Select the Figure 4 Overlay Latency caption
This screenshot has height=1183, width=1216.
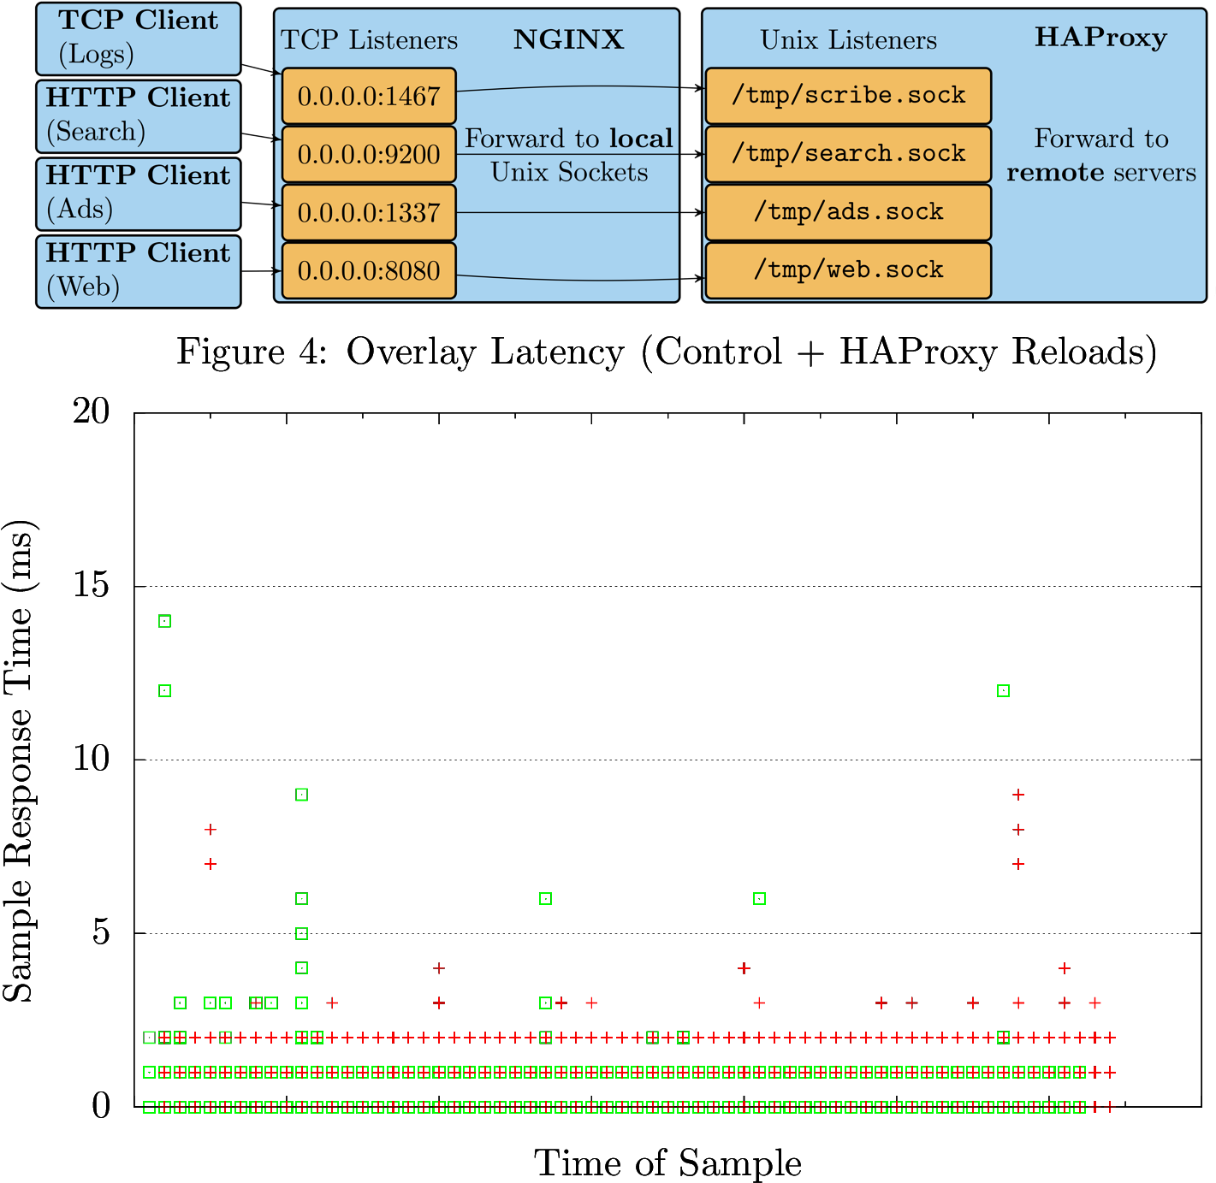667,352
